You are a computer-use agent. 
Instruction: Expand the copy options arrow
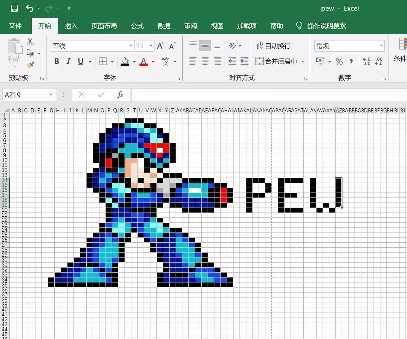39,54
